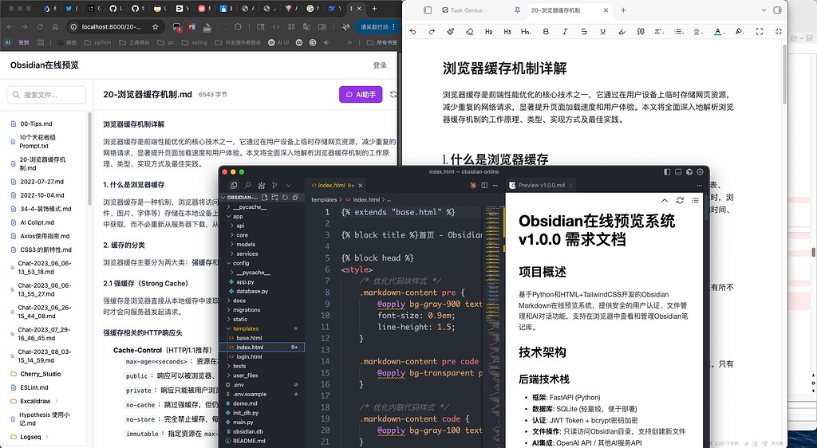Toggle Obsidian right sidebar panel
Viewport: 817px width, 448px height.
coord(777,10)
